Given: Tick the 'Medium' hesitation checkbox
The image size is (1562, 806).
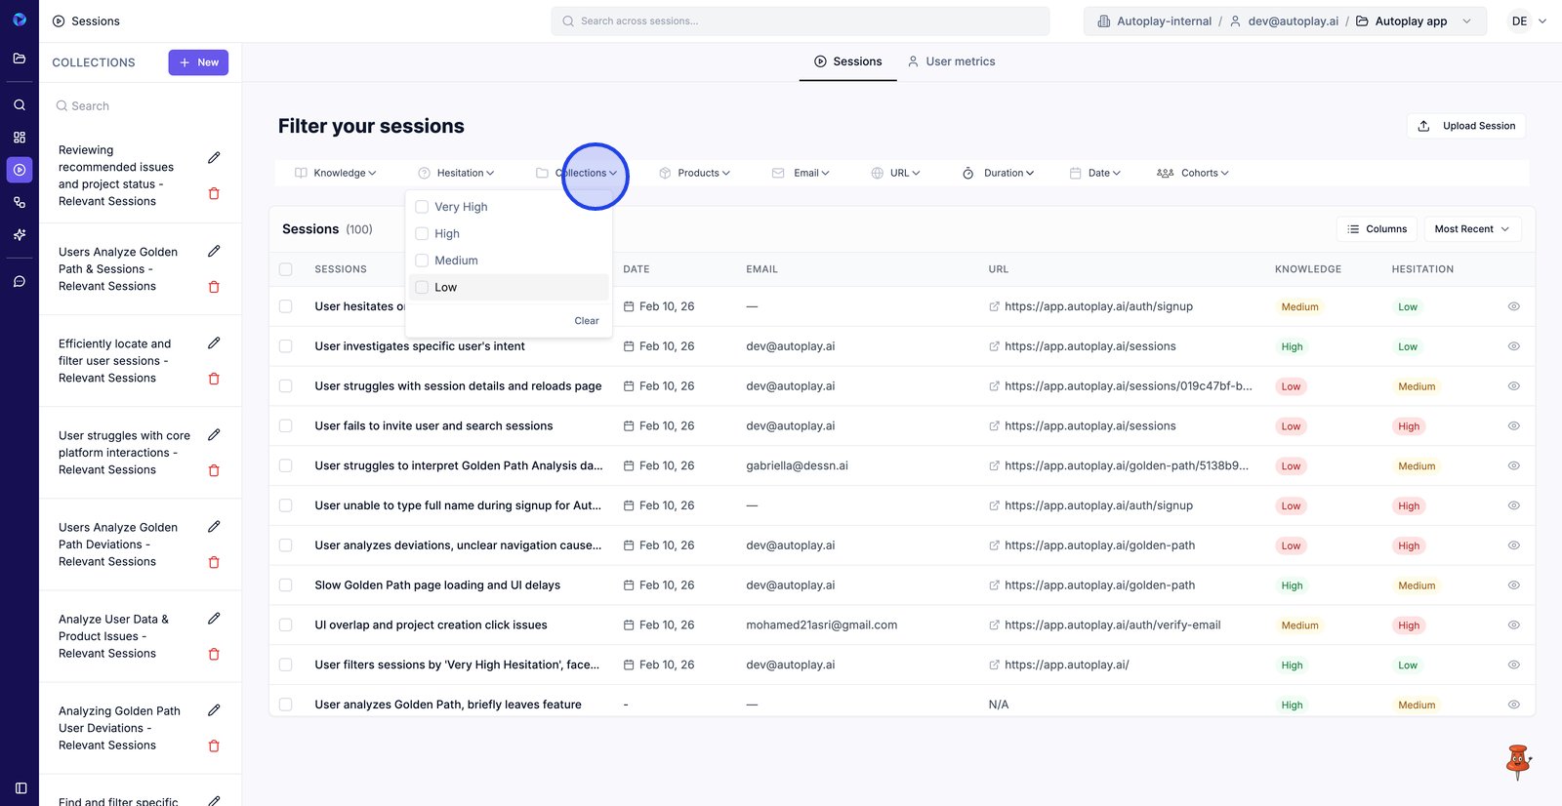Looking at the screenshot, I should pos(422,261).
